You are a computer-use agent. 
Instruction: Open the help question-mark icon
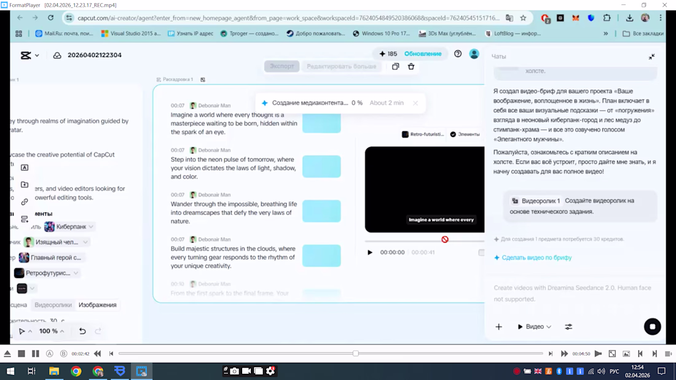(457, 54)
